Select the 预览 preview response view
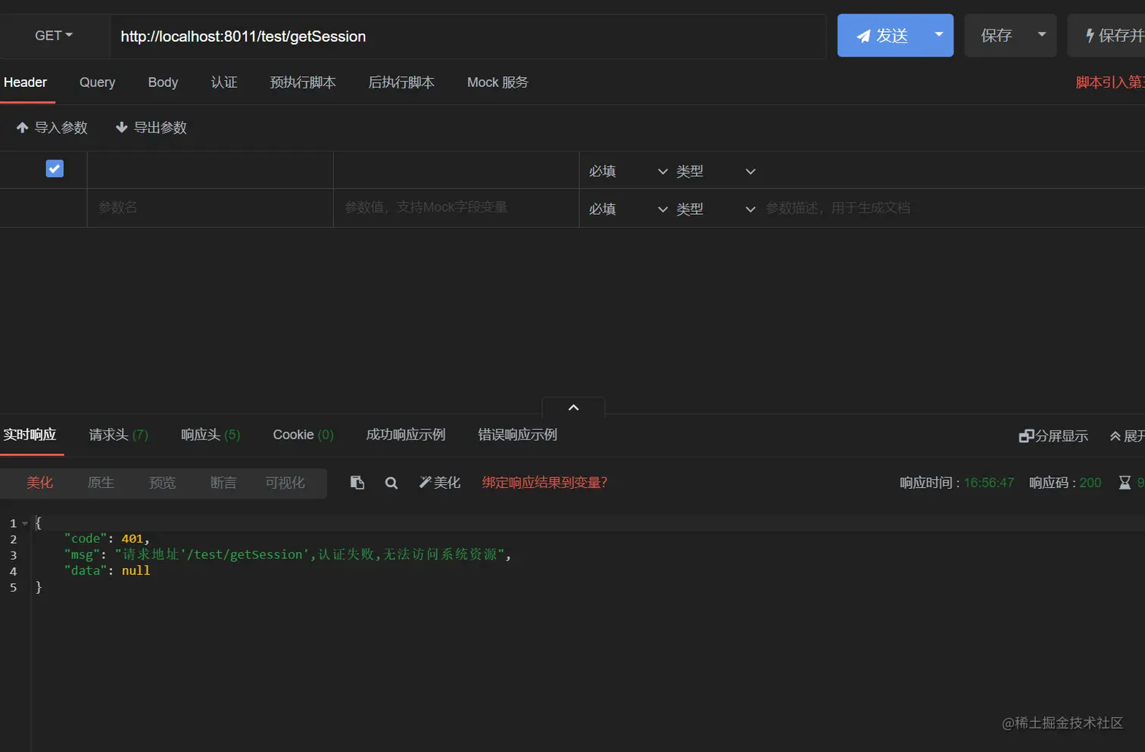 click(162, 483)
